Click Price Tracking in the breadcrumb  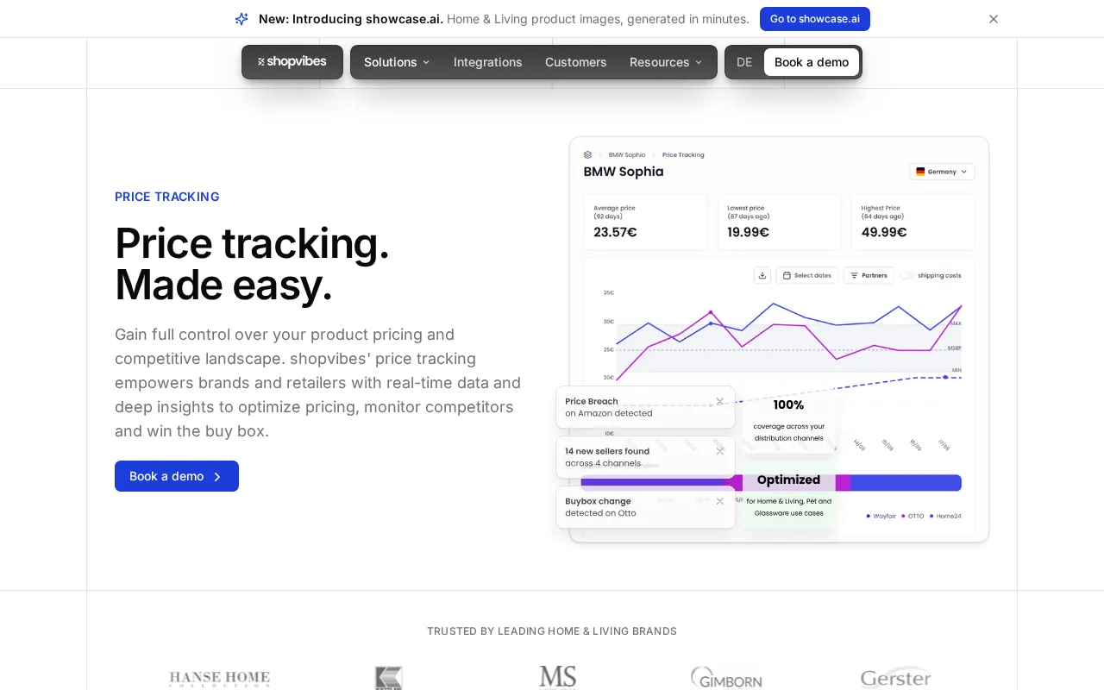(x=683, y=155)
